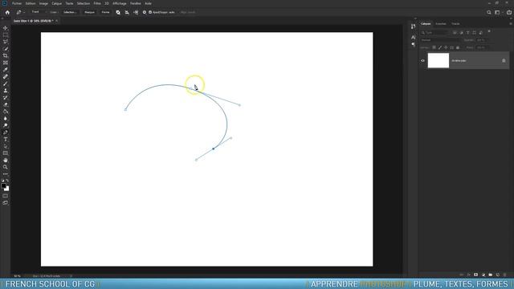Select the Lasso tool
This screenshot has width=514, height=289.
6,42
